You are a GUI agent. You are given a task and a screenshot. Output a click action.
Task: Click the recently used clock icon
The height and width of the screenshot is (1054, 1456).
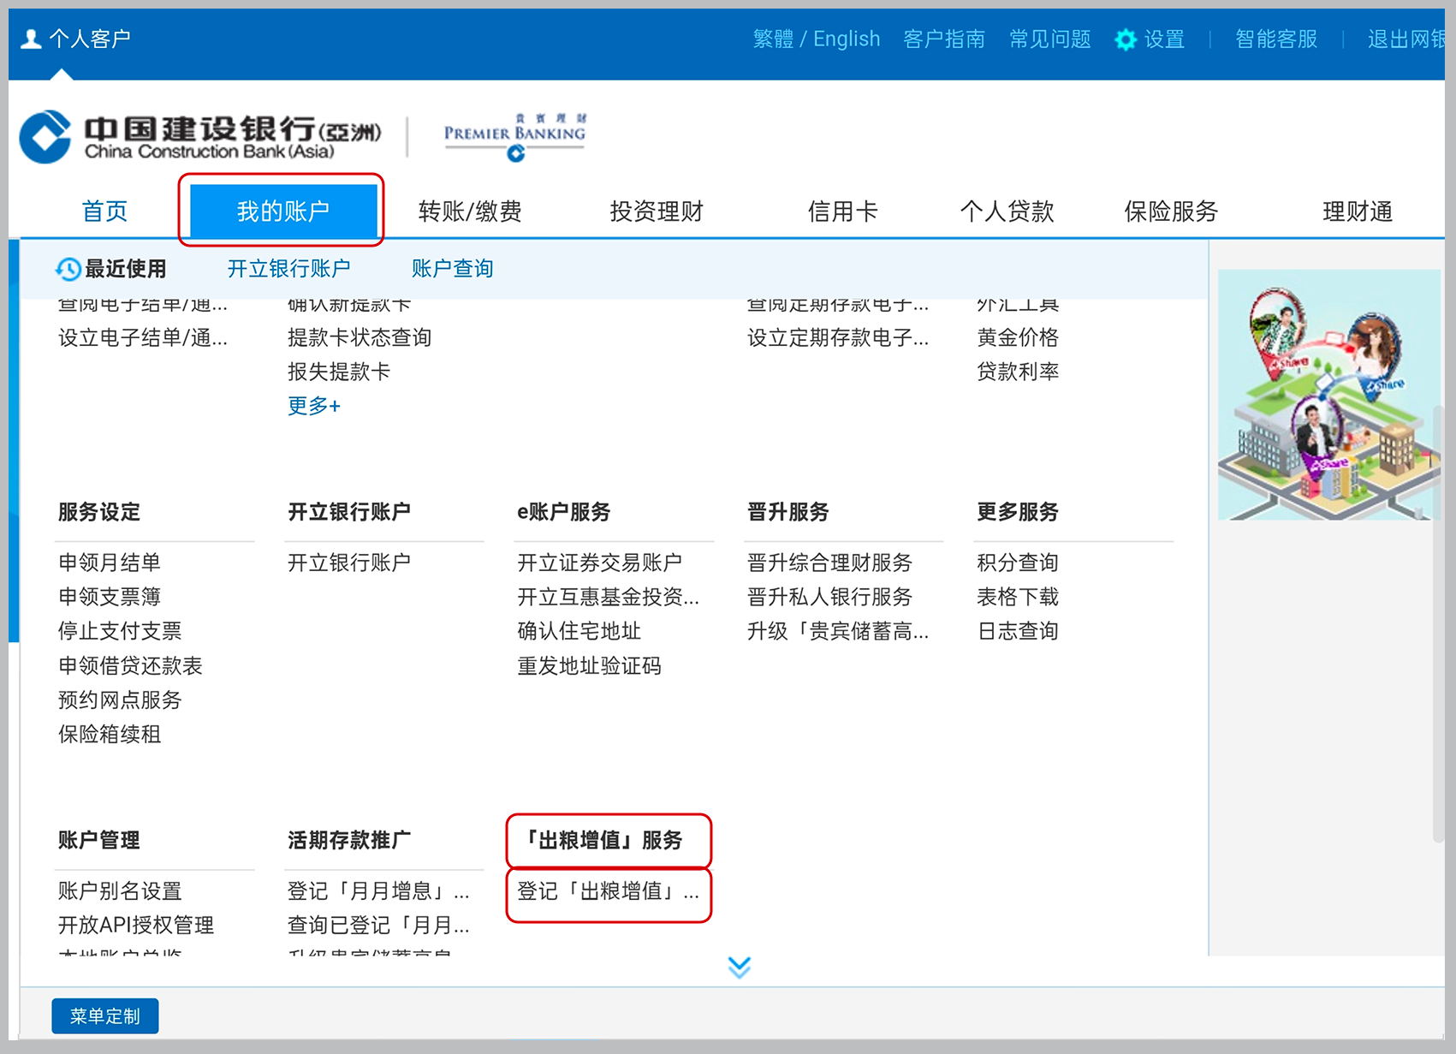click(x=68, y=269)
